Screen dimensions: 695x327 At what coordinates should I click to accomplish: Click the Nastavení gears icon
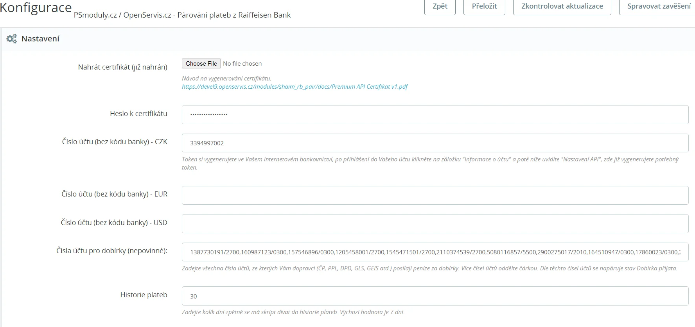(x=12, y=39)
